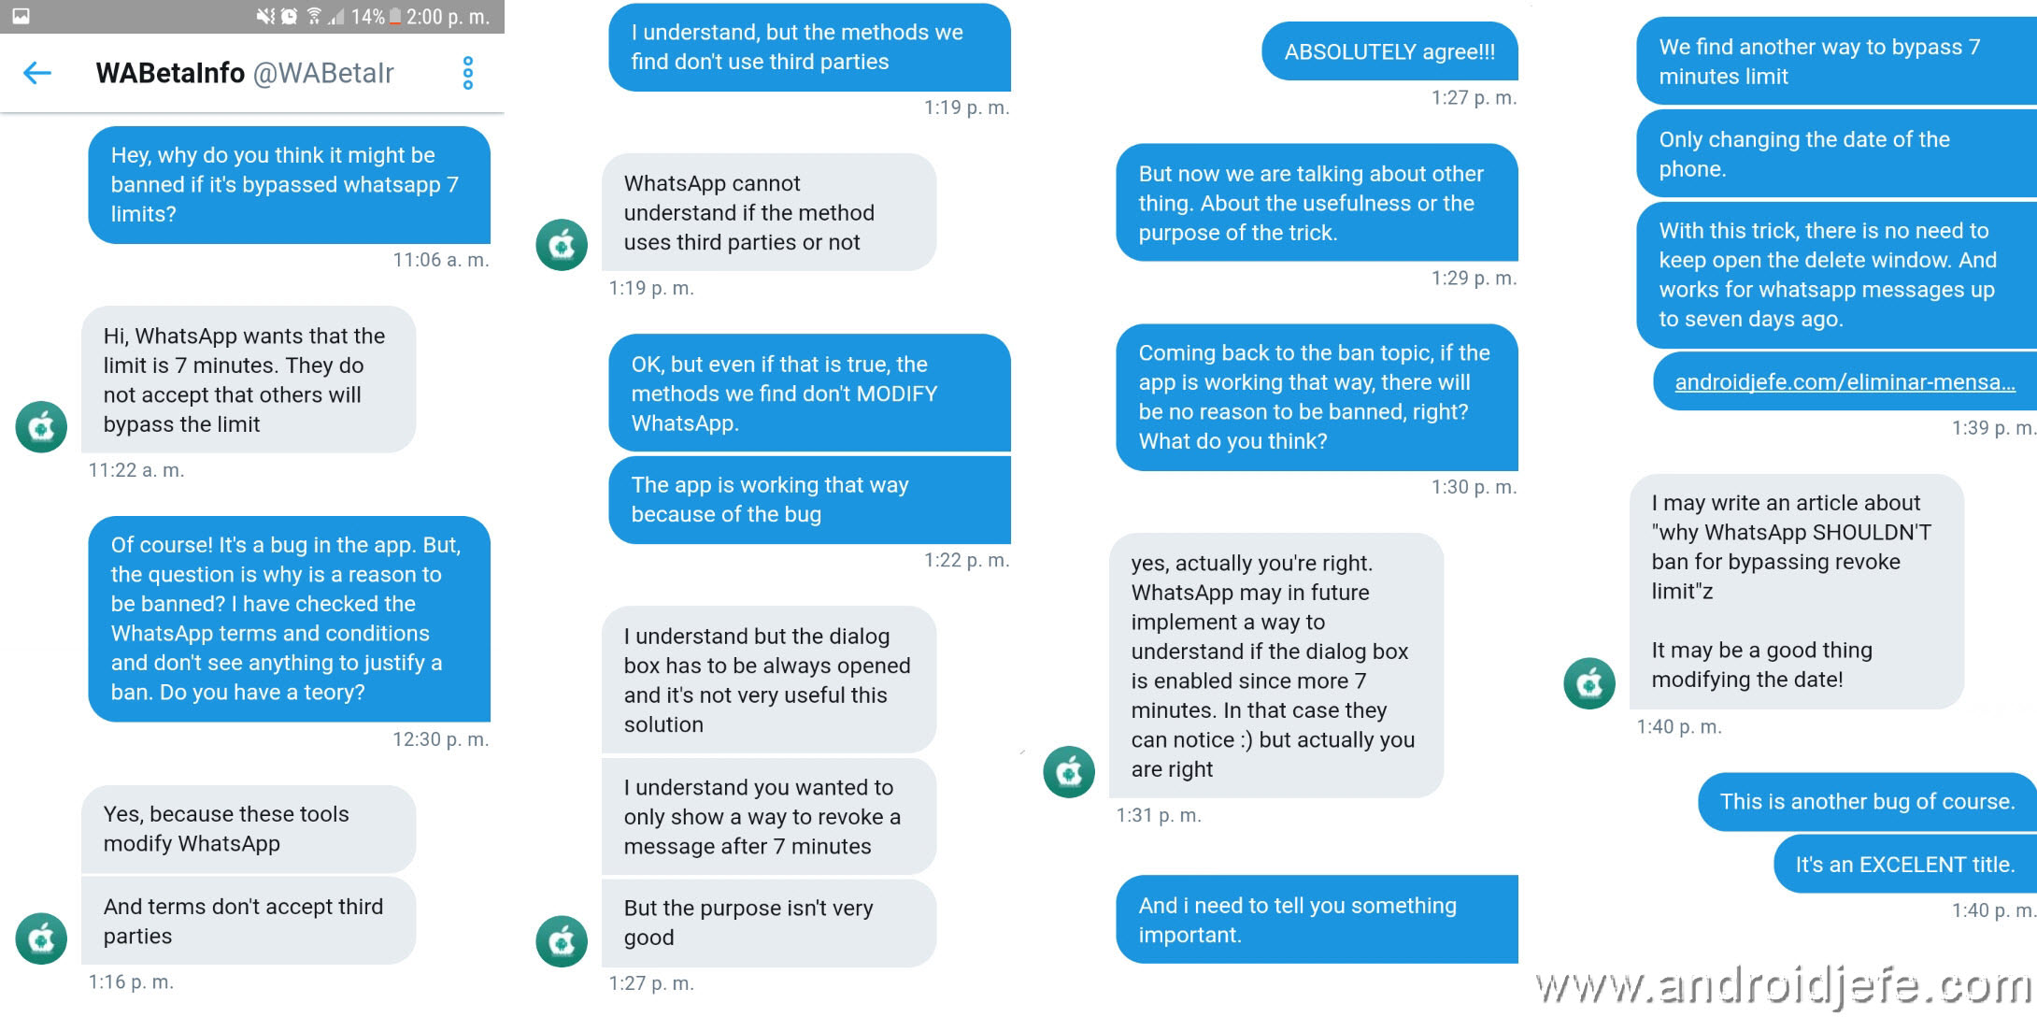Tap the battery indicator in status bar
Viewport: 2037px width, 1017px height.
[x=394, y=16]
